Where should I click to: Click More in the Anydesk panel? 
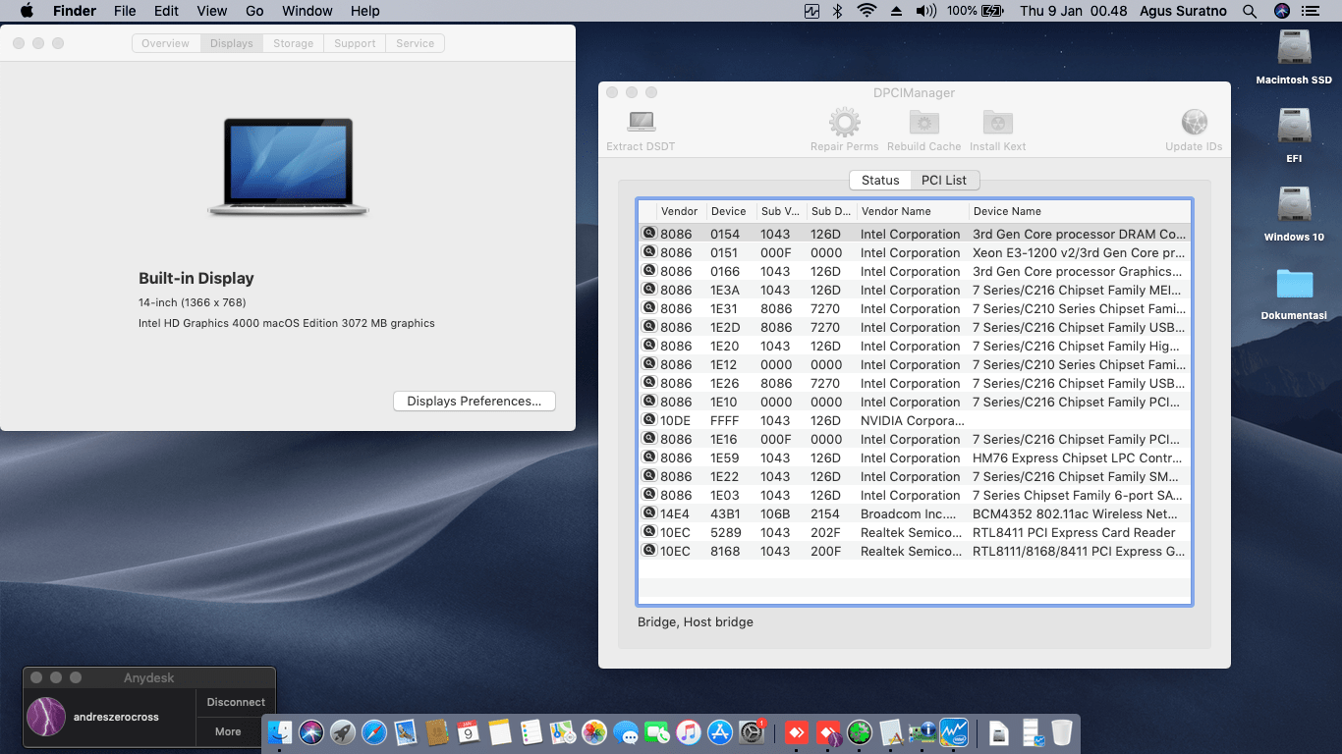coord(228,731)
